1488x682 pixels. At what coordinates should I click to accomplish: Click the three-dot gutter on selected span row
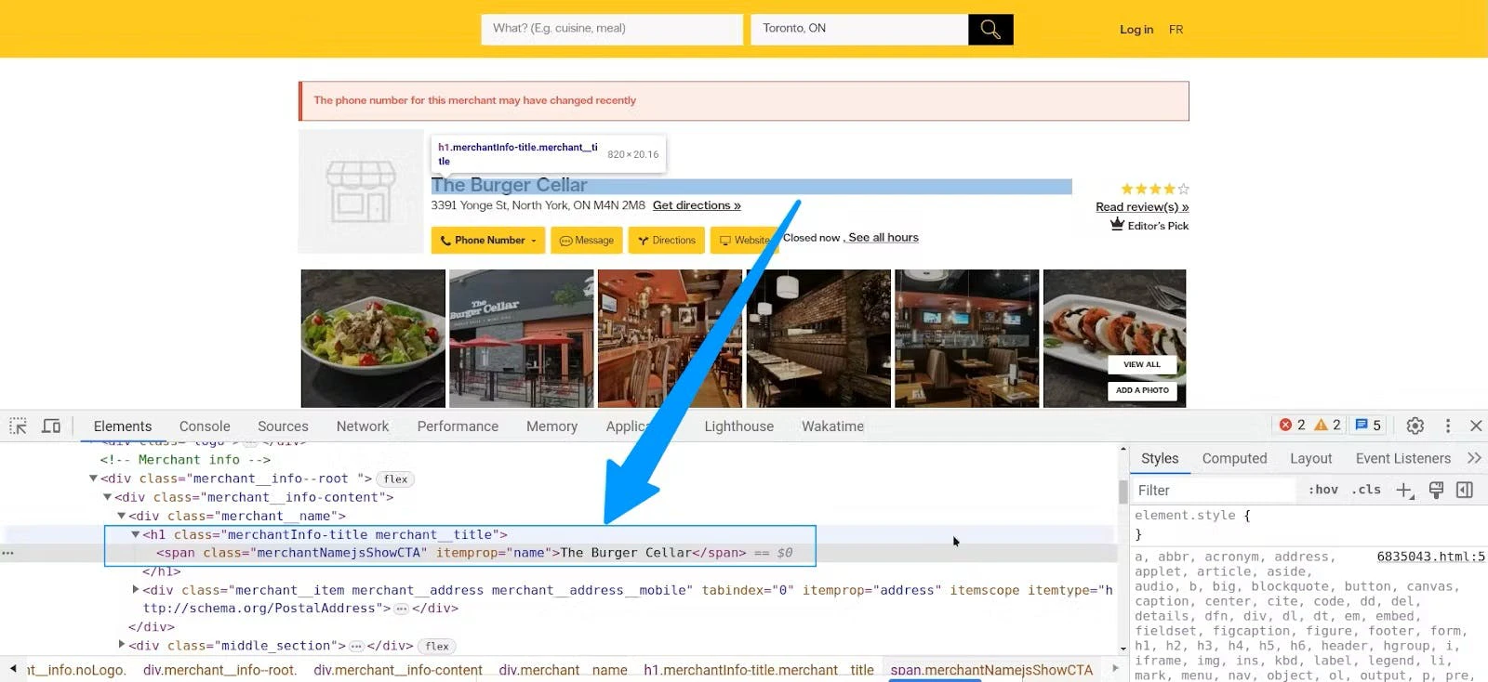8,553
